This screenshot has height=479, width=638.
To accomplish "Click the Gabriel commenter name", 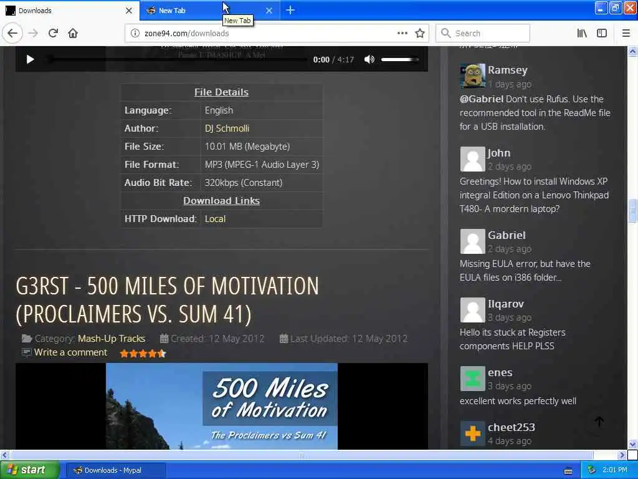I will [507, 235].
